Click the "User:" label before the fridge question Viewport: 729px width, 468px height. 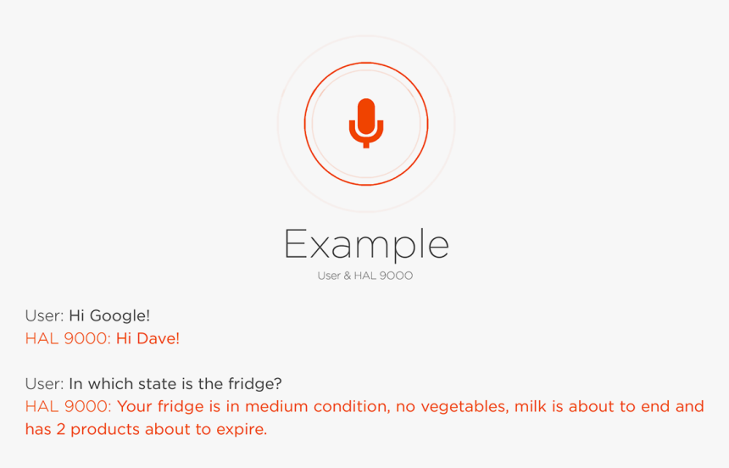(44, 384)
